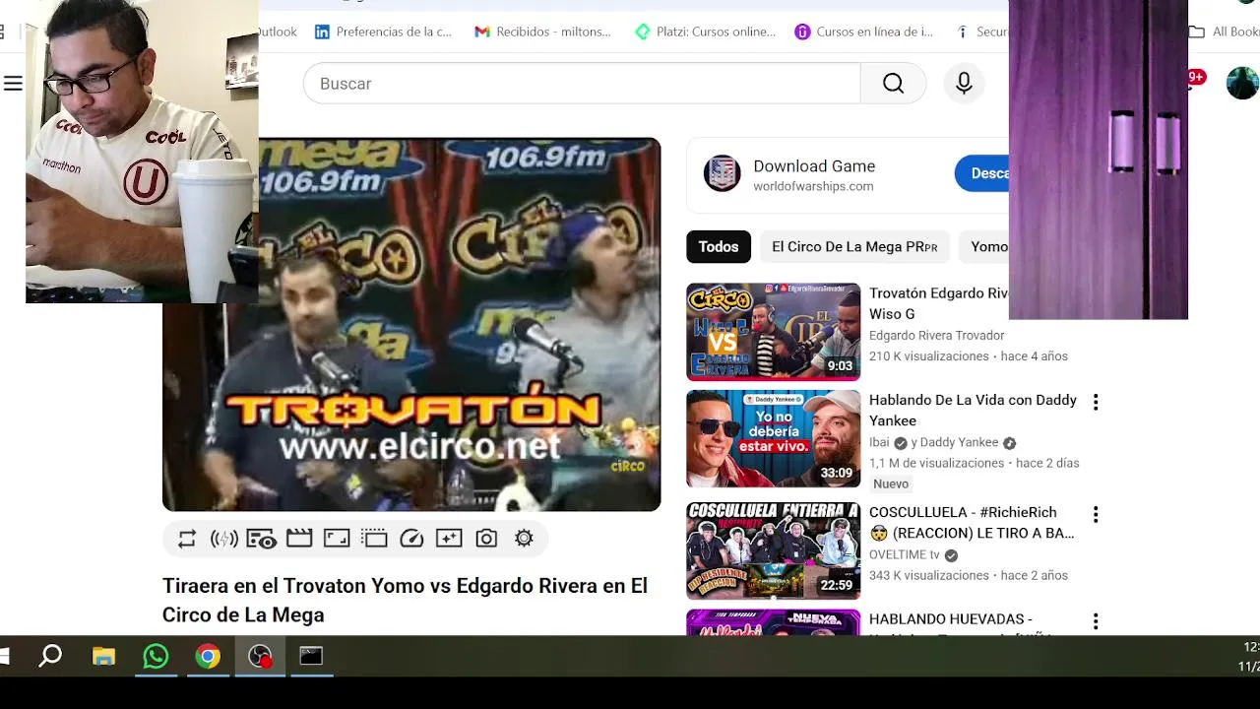Click the Windows taskbar search icon

click(50, 656)
